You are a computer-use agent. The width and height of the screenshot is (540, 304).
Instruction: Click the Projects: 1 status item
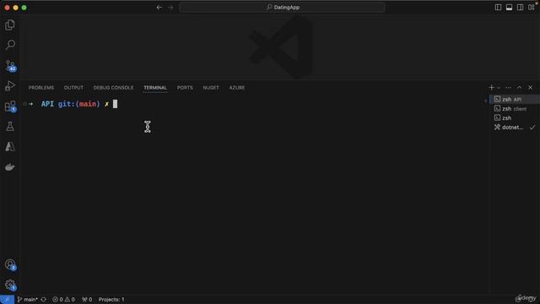click(x=111, y=300)
